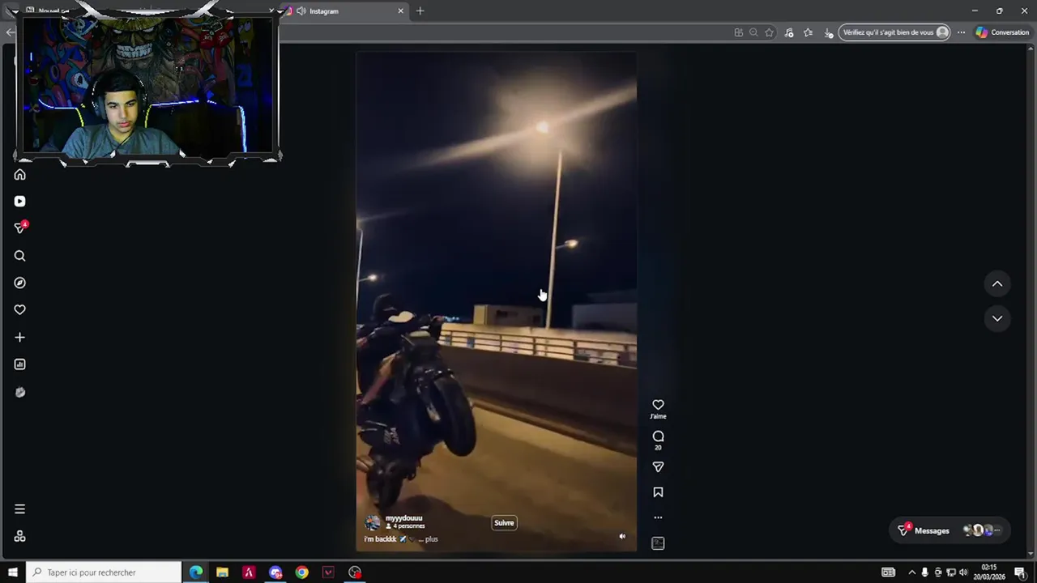The height and width of the screenshot is (583, 1037).
Task: Click the 'Taper ici pour rechercher' search box
Action: (x=104, y=572)
